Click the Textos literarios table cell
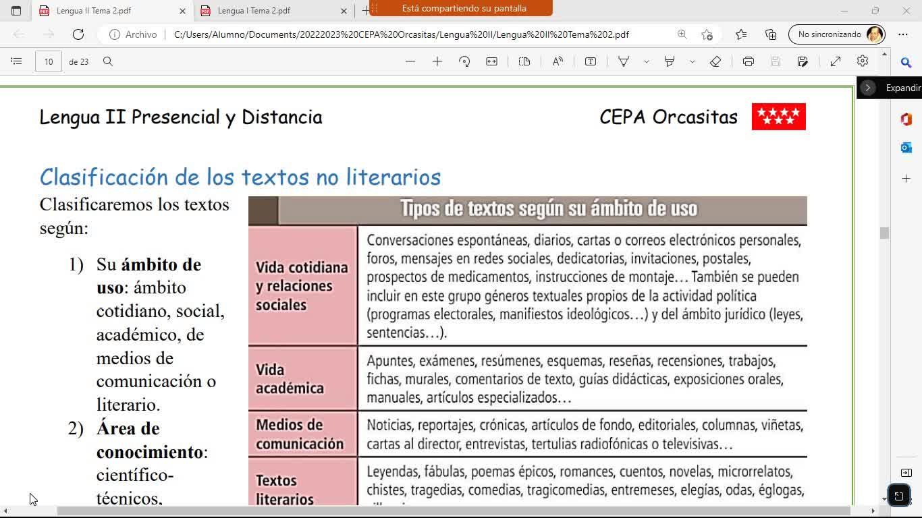Screen dimensions: 922x518 303,482
